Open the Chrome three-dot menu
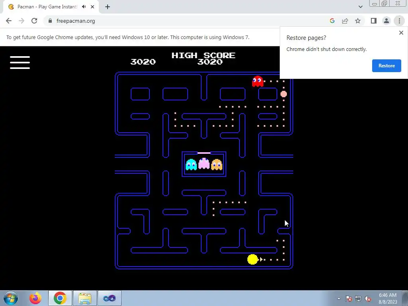 (x=399, y=21)
